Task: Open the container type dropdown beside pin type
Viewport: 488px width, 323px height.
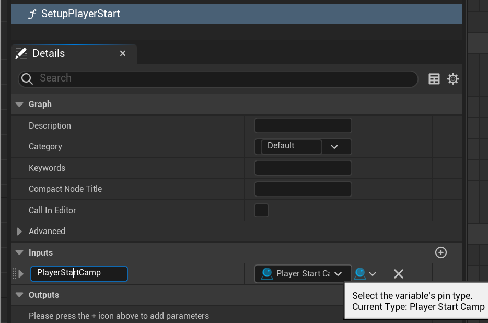Action: pos(366,274)
